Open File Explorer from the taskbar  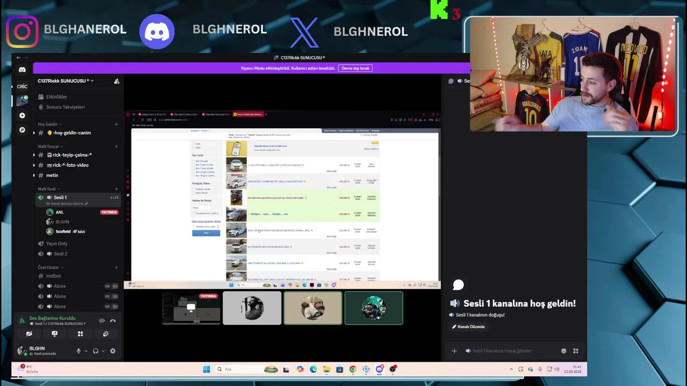point(326,369)
